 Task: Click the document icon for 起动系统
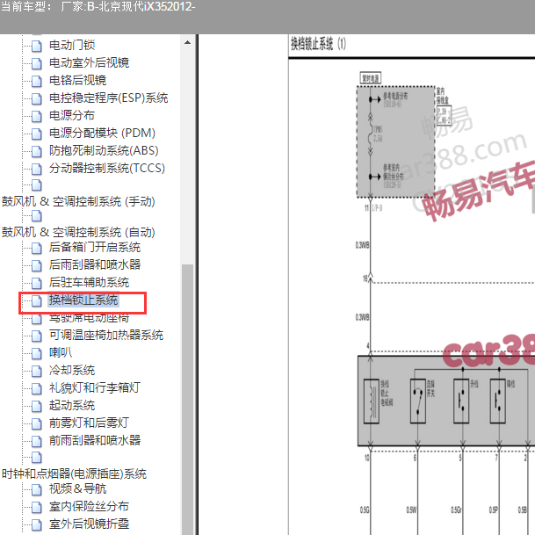37,406
